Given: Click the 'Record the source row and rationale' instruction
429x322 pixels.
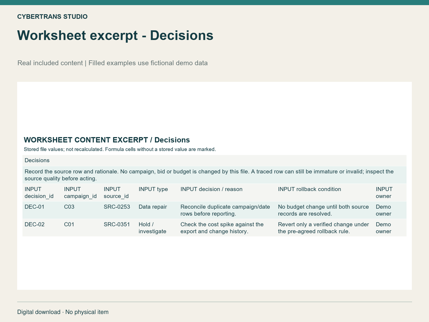Looking at the screenshot, I should 214,175.
